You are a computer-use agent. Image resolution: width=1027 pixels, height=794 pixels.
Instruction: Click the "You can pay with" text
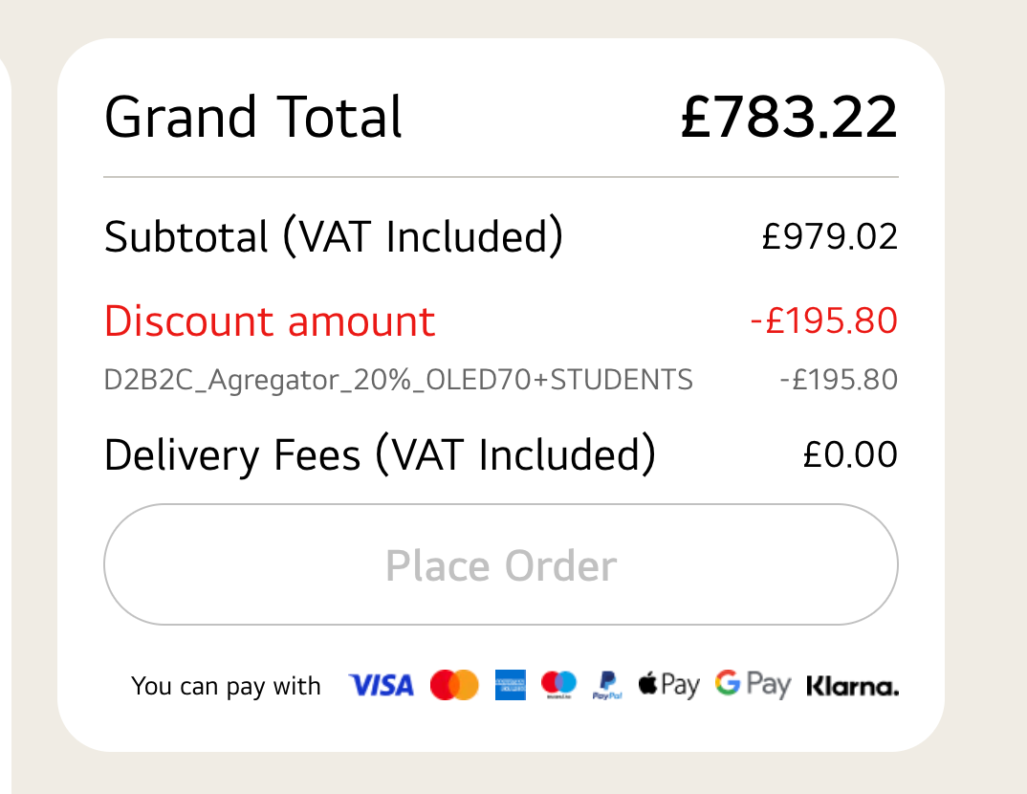point(226,686)
